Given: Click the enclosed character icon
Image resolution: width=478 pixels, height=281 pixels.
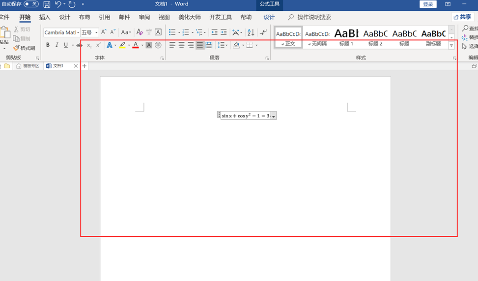Looking at the screenshot, I should 158,45.
